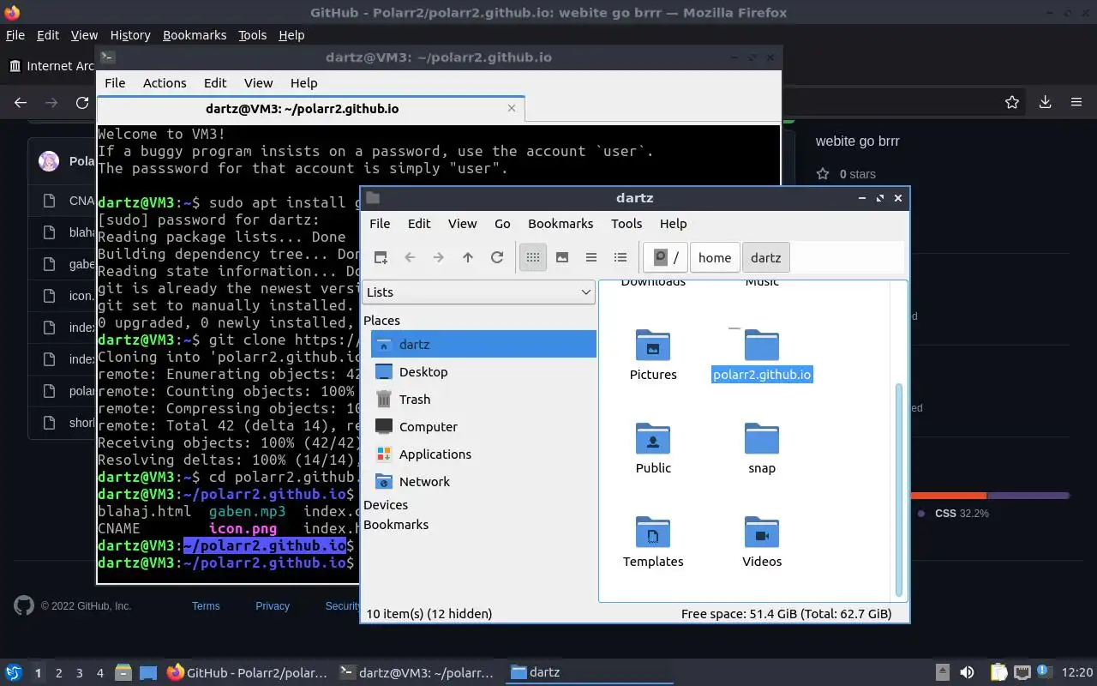Open file manager File menu

click(x=380, y=224)
